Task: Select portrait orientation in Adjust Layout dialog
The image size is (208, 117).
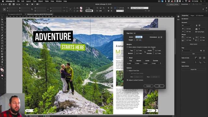Action: (x=159, y=37)
